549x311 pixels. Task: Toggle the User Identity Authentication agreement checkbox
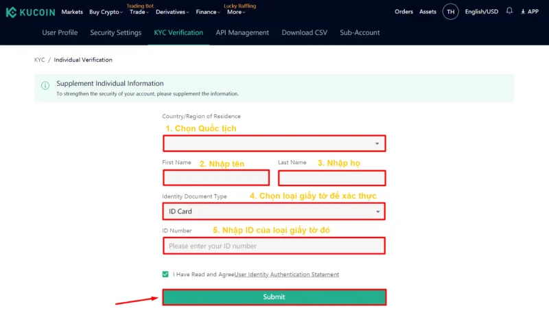point(165,274)
